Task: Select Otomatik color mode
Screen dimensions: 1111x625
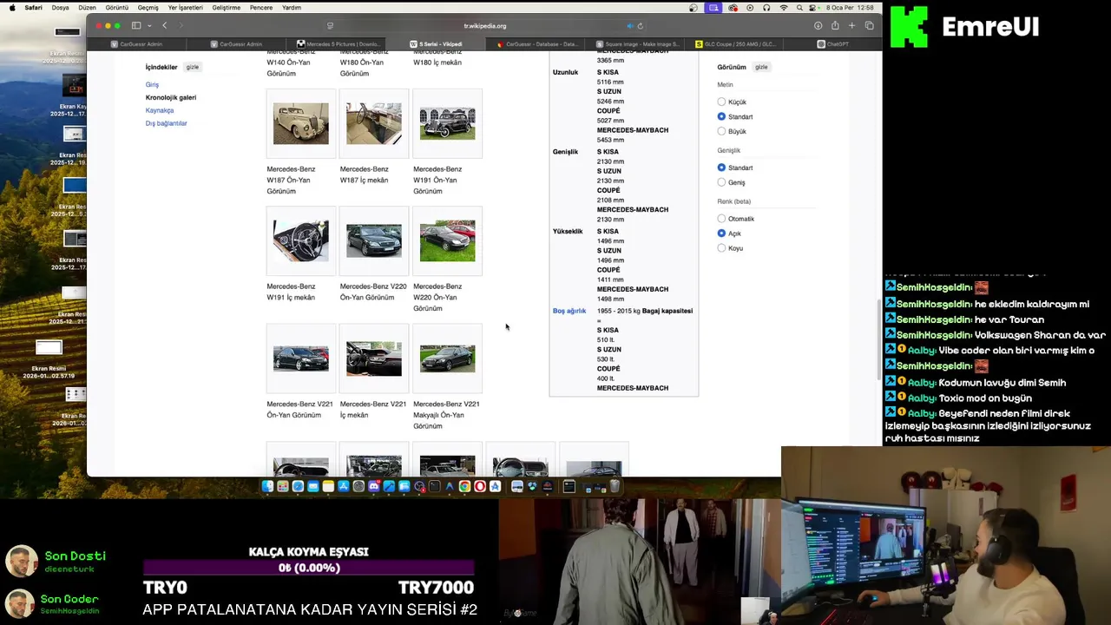Action: click(x=721, y=219)
